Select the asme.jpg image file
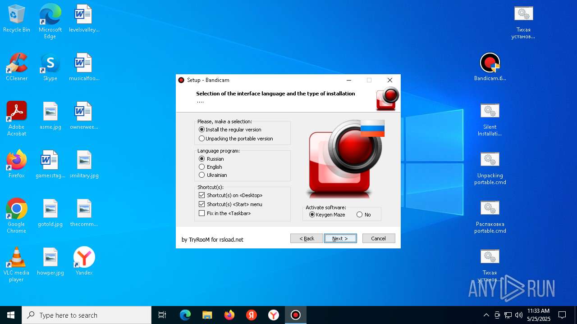This screenshot has width=577, height=324. [x=50, y=116]
